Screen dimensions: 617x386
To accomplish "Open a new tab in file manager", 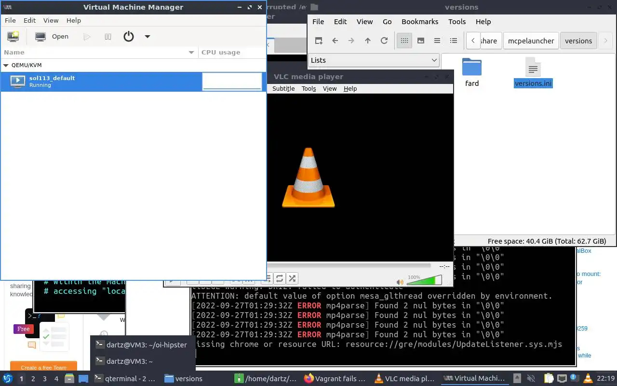I will pos(319,41).
